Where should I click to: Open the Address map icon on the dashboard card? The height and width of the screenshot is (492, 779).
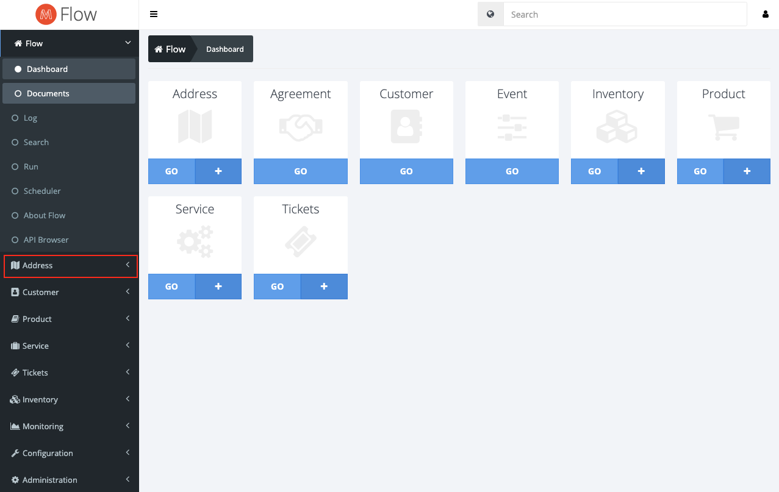tap(195, 127)
